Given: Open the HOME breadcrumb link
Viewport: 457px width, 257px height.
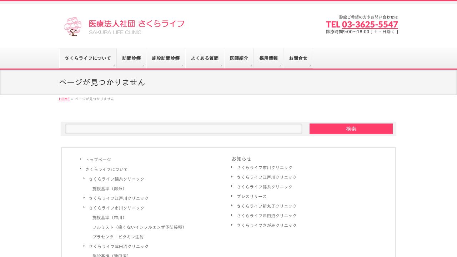Looking at the screenshot, I should (x=64, y=99).
